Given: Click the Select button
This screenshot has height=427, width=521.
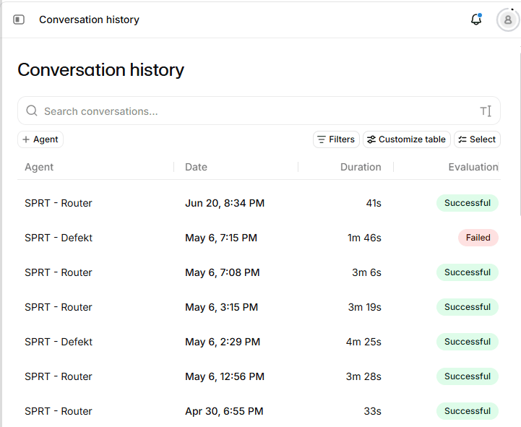Looking at the screenshot, I should click(x=477, y=139).
